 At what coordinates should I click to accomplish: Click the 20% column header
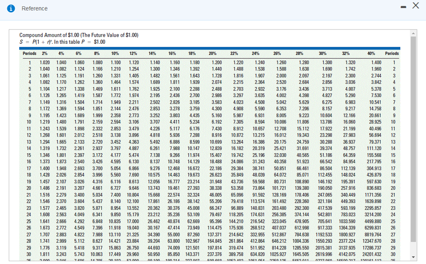coord(212,53)
